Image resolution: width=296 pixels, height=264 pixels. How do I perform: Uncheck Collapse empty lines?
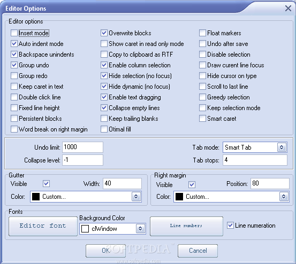point(104,108)
